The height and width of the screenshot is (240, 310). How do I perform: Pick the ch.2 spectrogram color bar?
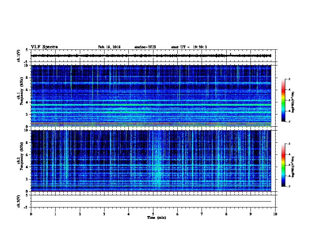(x=283, y=165)
